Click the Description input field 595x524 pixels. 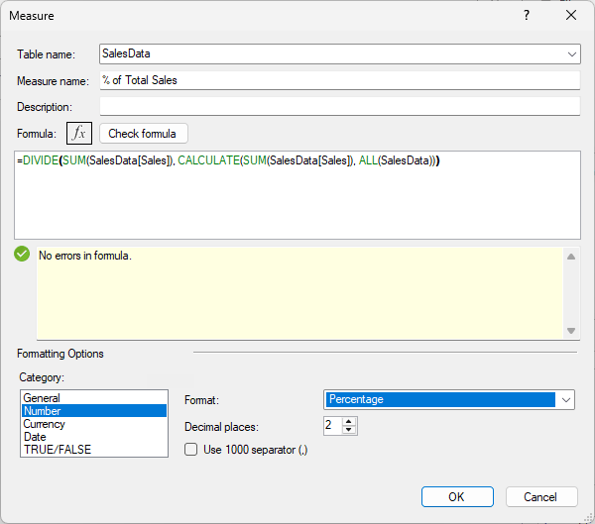pos(340,107)
